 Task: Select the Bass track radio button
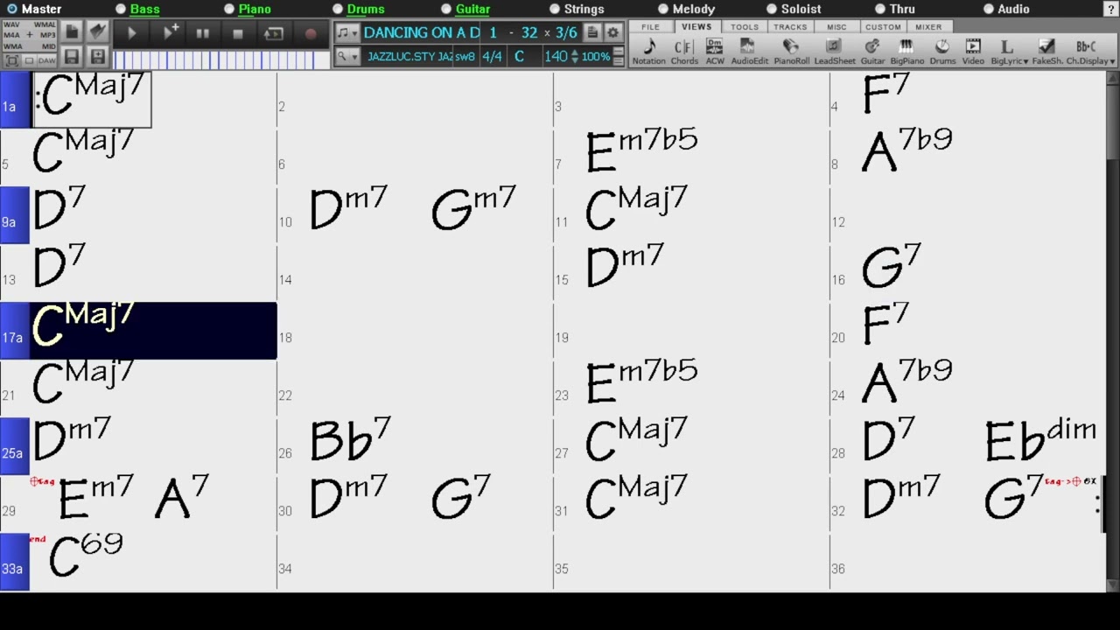121,9
